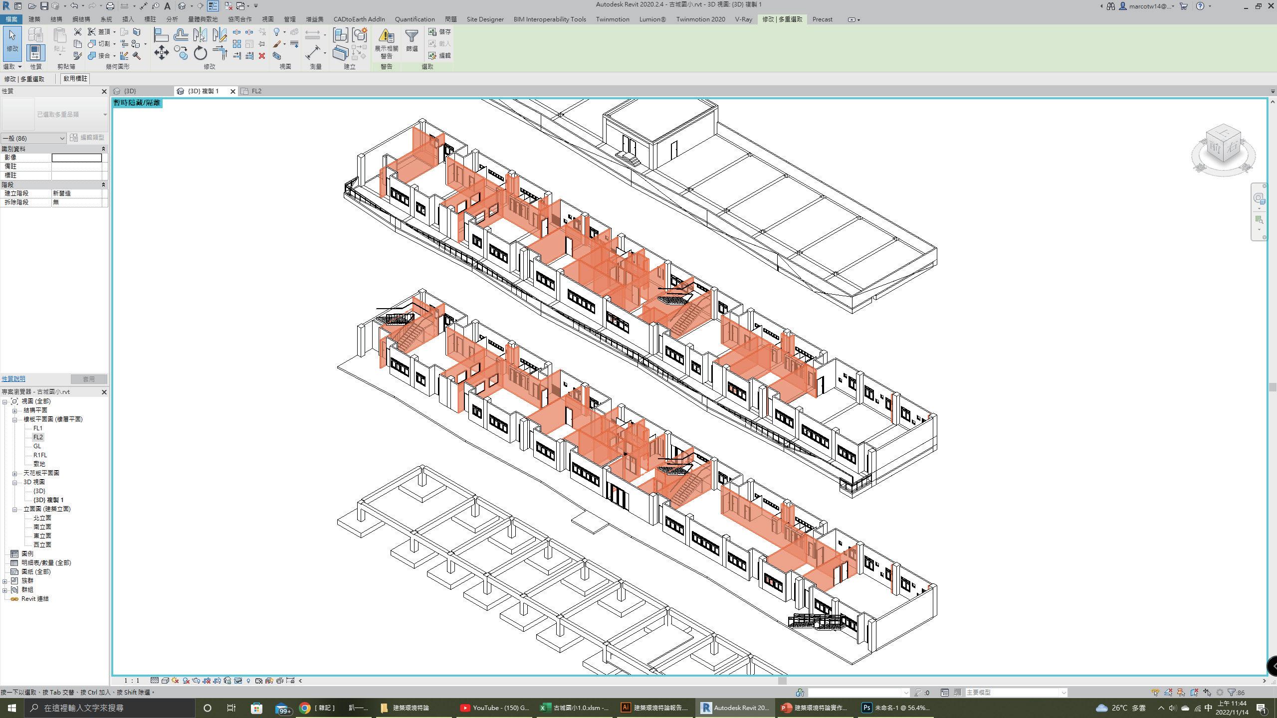Click the 影像 image property field

[x=77, y=158]
